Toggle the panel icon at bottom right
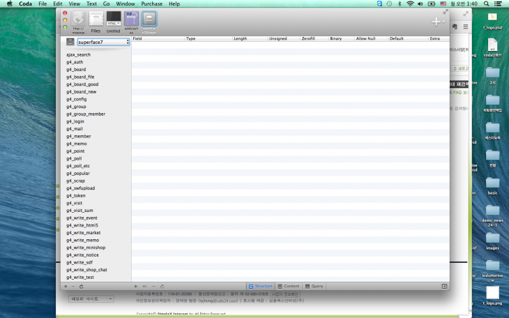 coord(444,286)
